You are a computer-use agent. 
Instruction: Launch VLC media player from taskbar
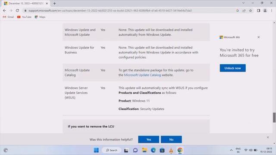pos(171,150)
